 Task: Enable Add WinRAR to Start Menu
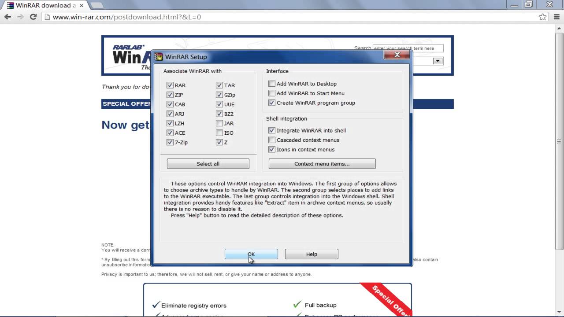coord(272,93)
